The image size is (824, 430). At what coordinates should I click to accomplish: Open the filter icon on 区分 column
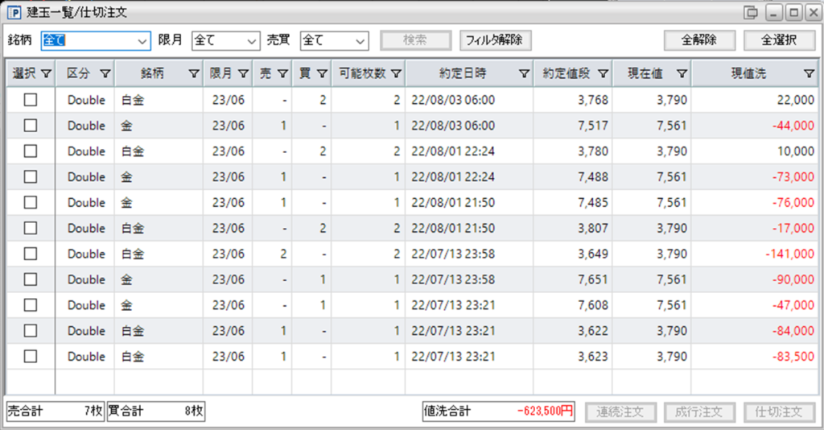coord(105,73)
